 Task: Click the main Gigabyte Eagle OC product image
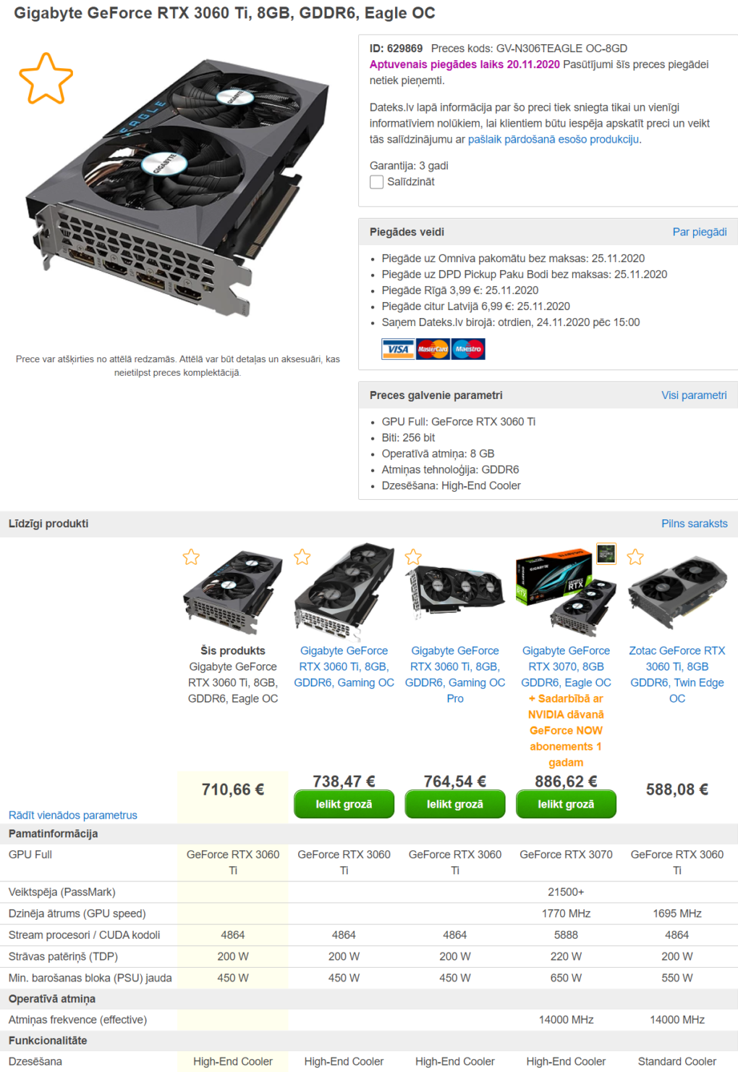pos(178,188)
